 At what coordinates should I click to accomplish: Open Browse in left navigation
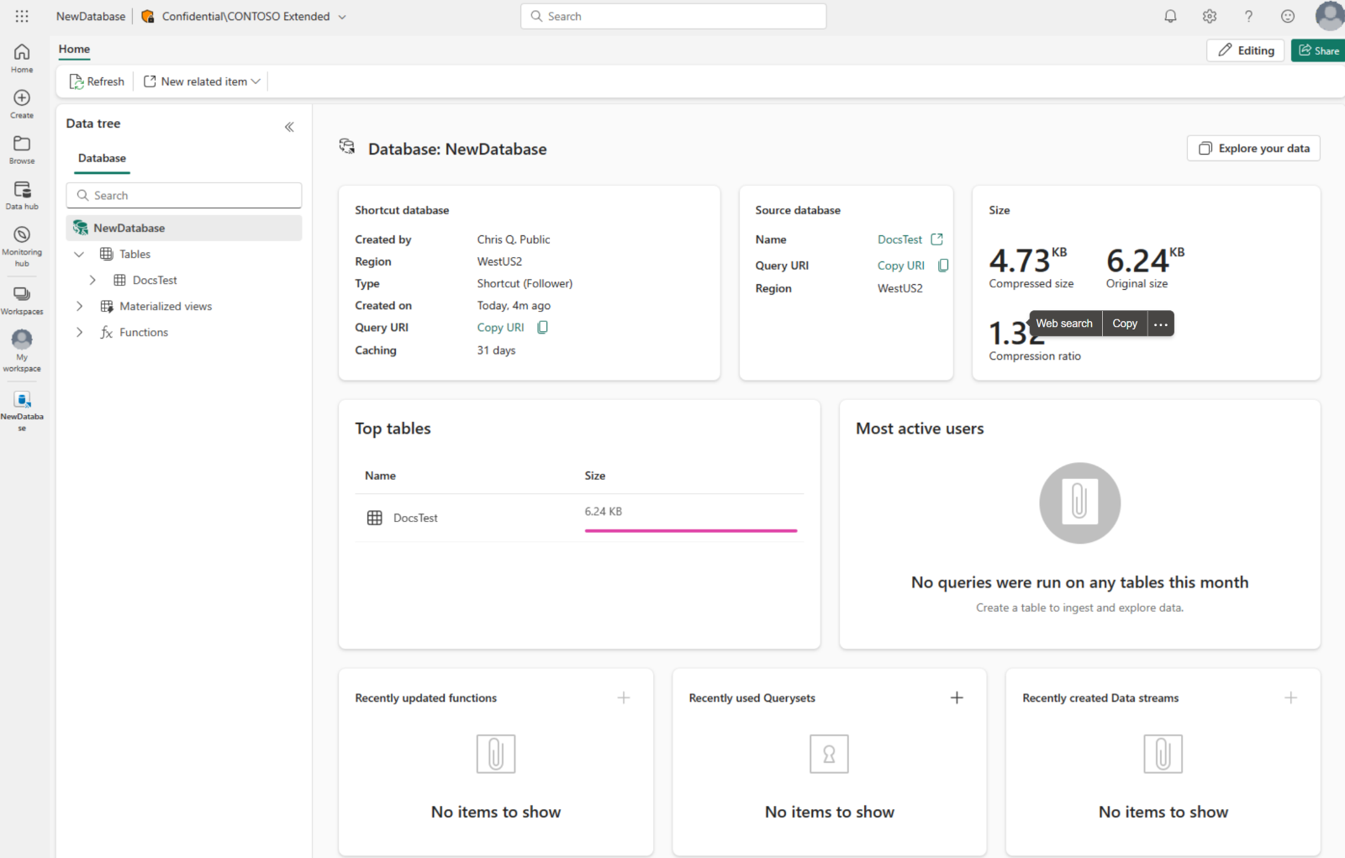(22, 150)
